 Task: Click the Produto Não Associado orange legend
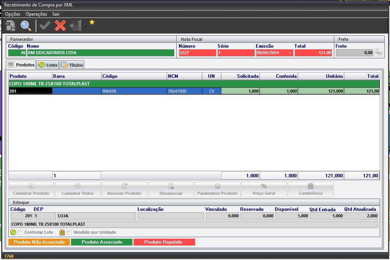(39, 242)
